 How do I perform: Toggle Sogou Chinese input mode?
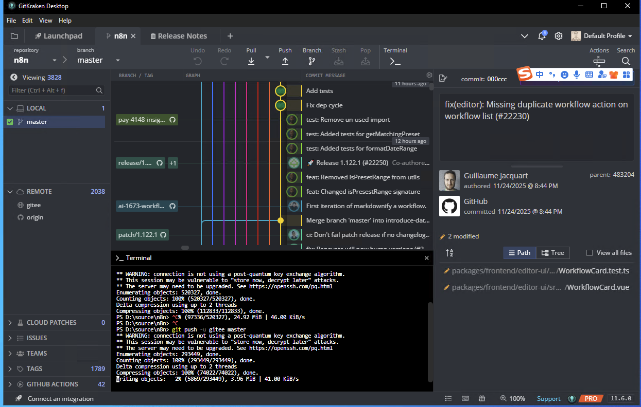pos(540,75)
